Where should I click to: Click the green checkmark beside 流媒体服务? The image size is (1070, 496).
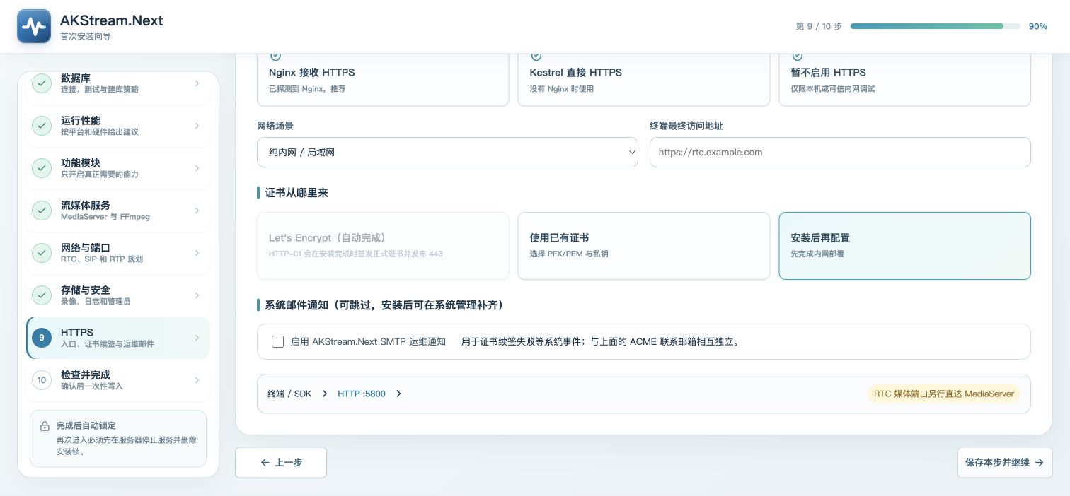[x=42, y=211]
